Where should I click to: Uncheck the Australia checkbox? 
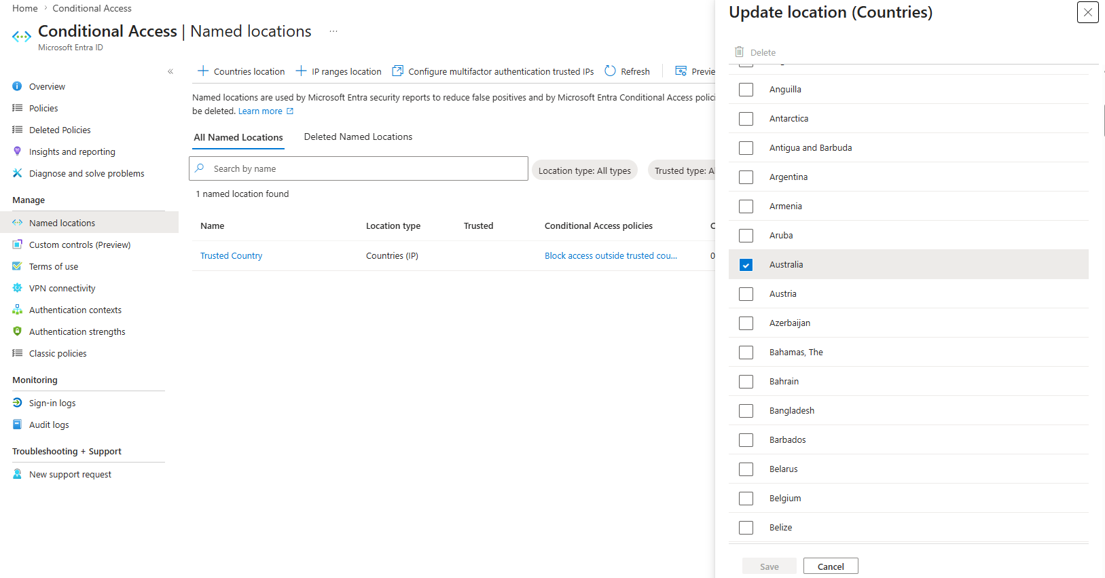tap(746, 265)
